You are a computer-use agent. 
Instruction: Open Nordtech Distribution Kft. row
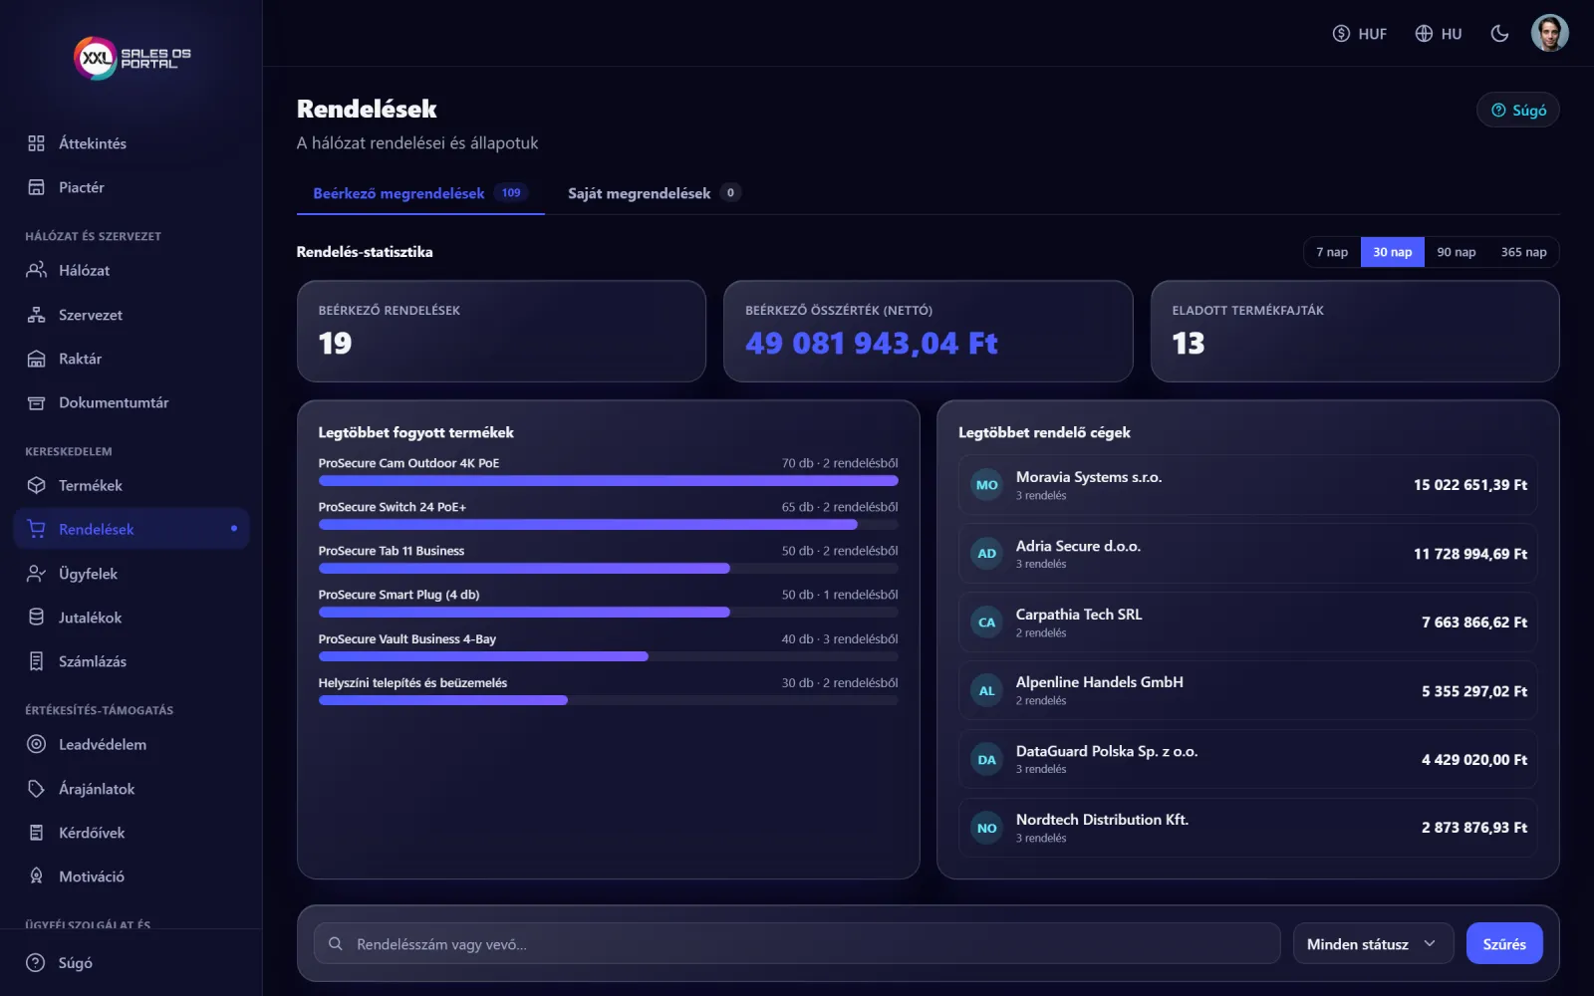click(x=1247, y=828)
